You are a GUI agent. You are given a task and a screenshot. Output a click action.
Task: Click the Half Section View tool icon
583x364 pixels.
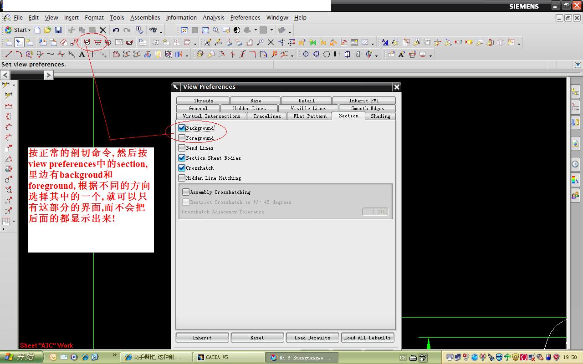click(97, 42)
